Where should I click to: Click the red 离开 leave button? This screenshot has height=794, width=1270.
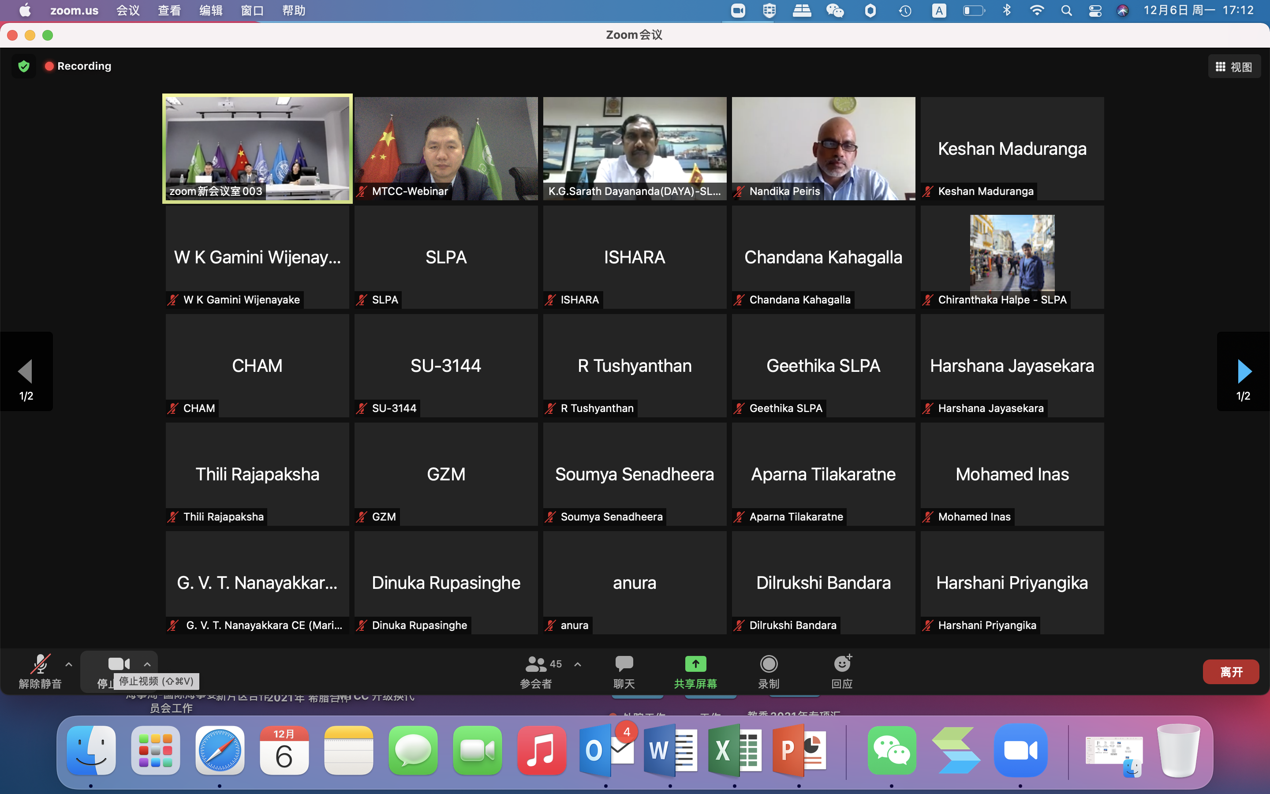point(1231,672)
